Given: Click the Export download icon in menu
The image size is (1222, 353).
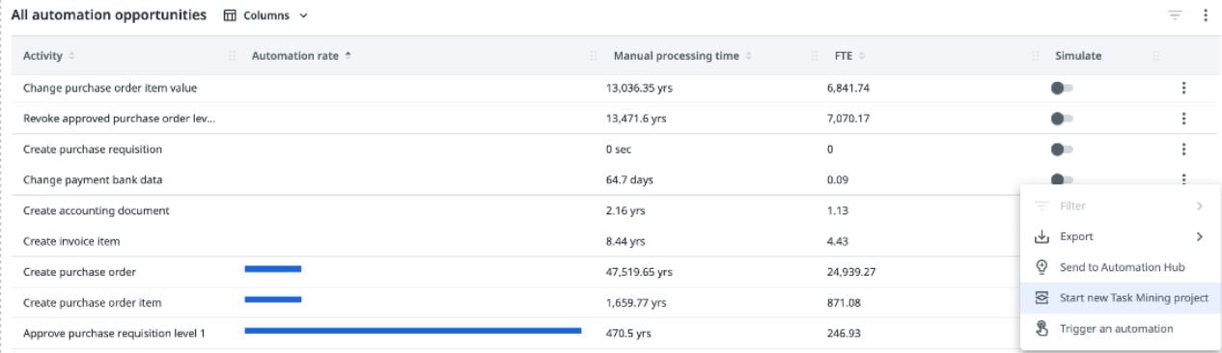Looking at the screenshot, I should click(1041, 236).
